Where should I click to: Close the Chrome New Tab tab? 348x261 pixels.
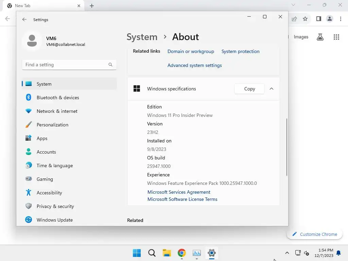point(79,6)
